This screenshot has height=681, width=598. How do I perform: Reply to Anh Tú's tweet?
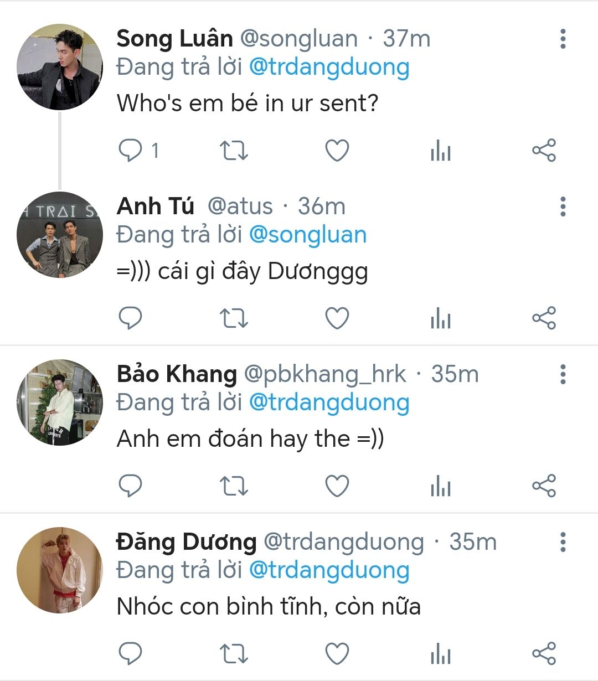click(131, 318)
